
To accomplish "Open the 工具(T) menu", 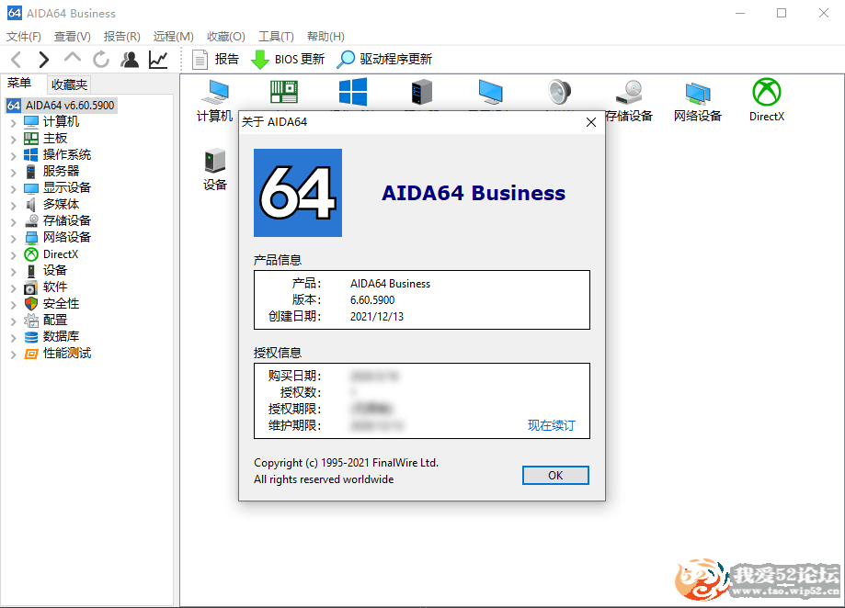I will [x=276, y=37].
